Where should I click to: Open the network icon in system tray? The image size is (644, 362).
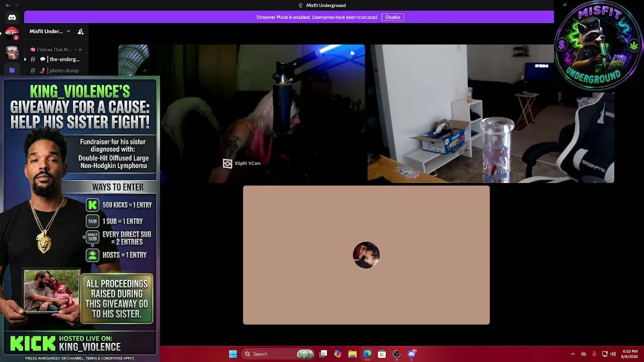pos(605,354)
